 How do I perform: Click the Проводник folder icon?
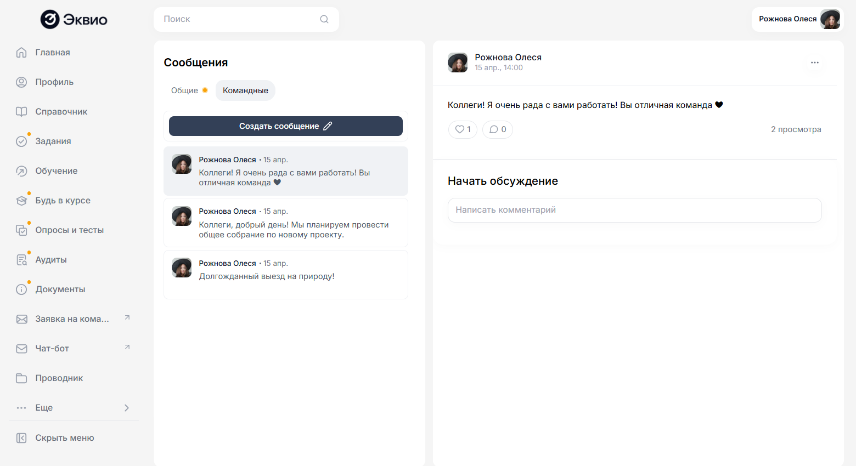click(x=21, y=378)
